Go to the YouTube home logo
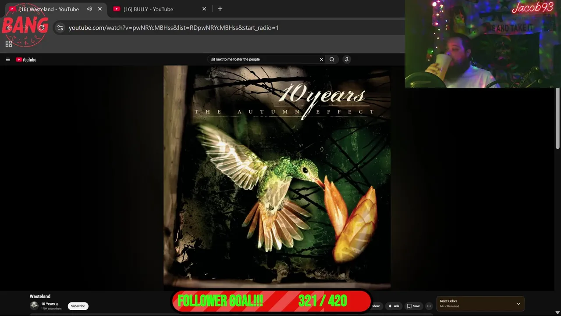Image resolution: width=561 pixels, height=316 pixels. (x=26, y=60)
